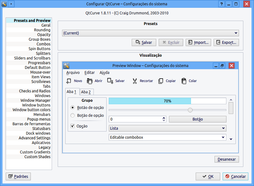Image resolution: width=254 pixels, height=186 pixels.
Task: Click the Novo new document icon
Action: [69, 81]
